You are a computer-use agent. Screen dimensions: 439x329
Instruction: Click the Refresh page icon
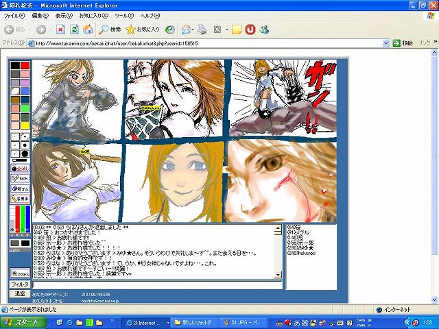(x=74, y=29)
